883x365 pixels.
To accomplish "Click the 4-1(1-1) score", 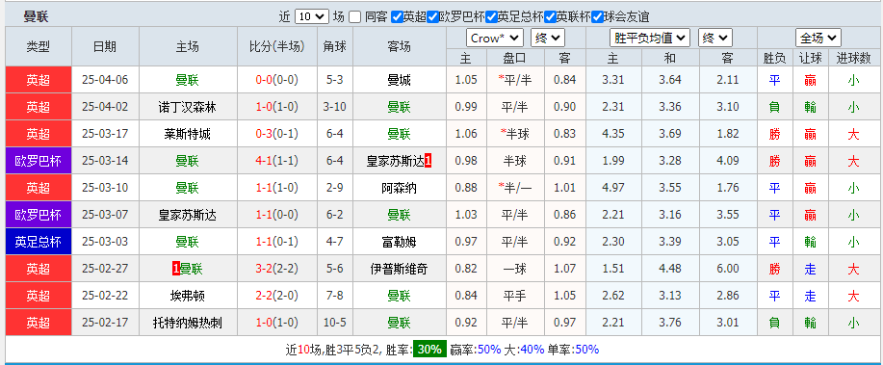I will (277, 161).
